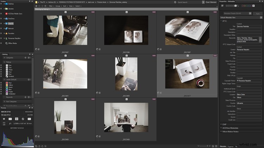Click the Favorites star icon
Image resolution: width=264 pixels, height=148 pixels.
pyautogui.click(x=6, y=33)
